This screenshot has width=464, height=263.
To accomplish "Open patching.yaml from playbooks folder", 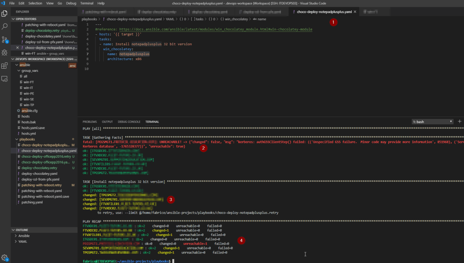I will click(x=32, y=202).
